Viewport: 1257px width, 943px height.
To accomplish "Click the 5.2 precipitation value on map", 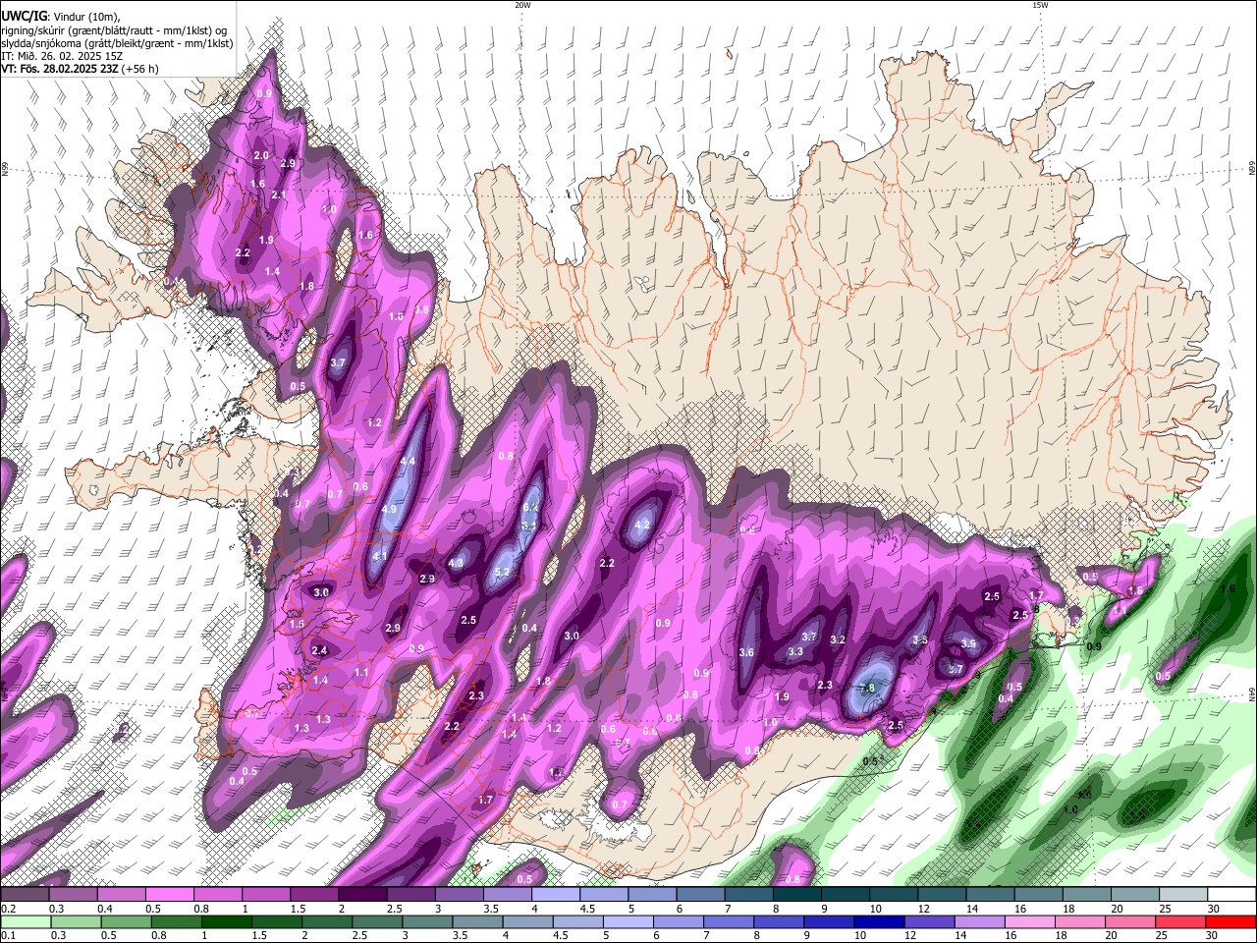I will tap(502, 572).
